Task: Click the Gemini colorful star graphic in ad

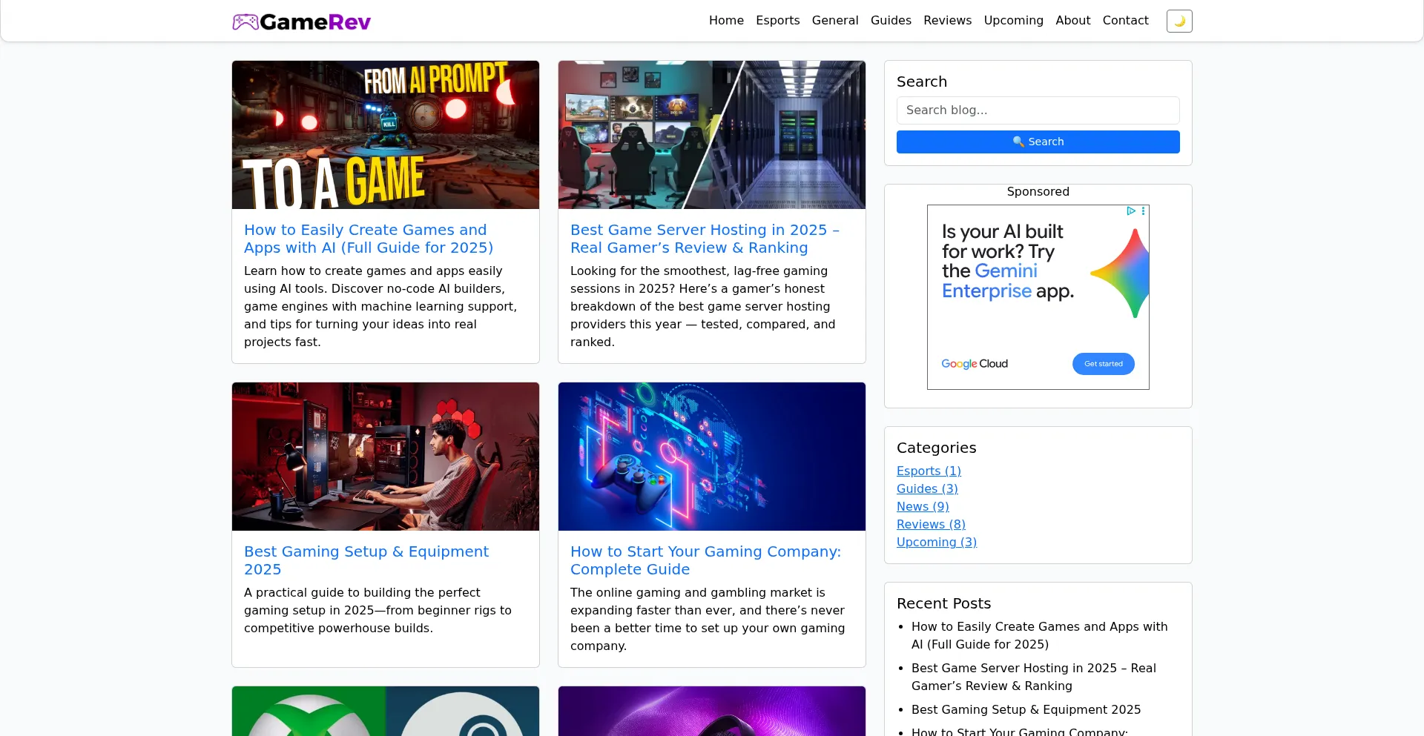Action: point(1120,273)
